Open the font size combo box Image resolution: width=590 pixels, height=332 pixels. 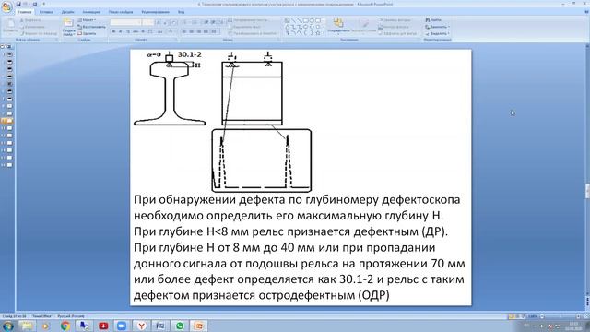point(148,22)
